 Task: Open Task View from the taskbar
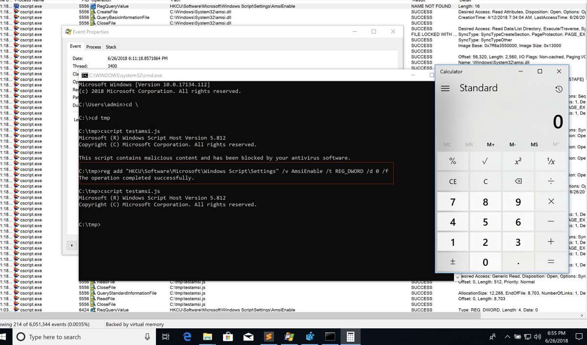(x=166, y=337)
